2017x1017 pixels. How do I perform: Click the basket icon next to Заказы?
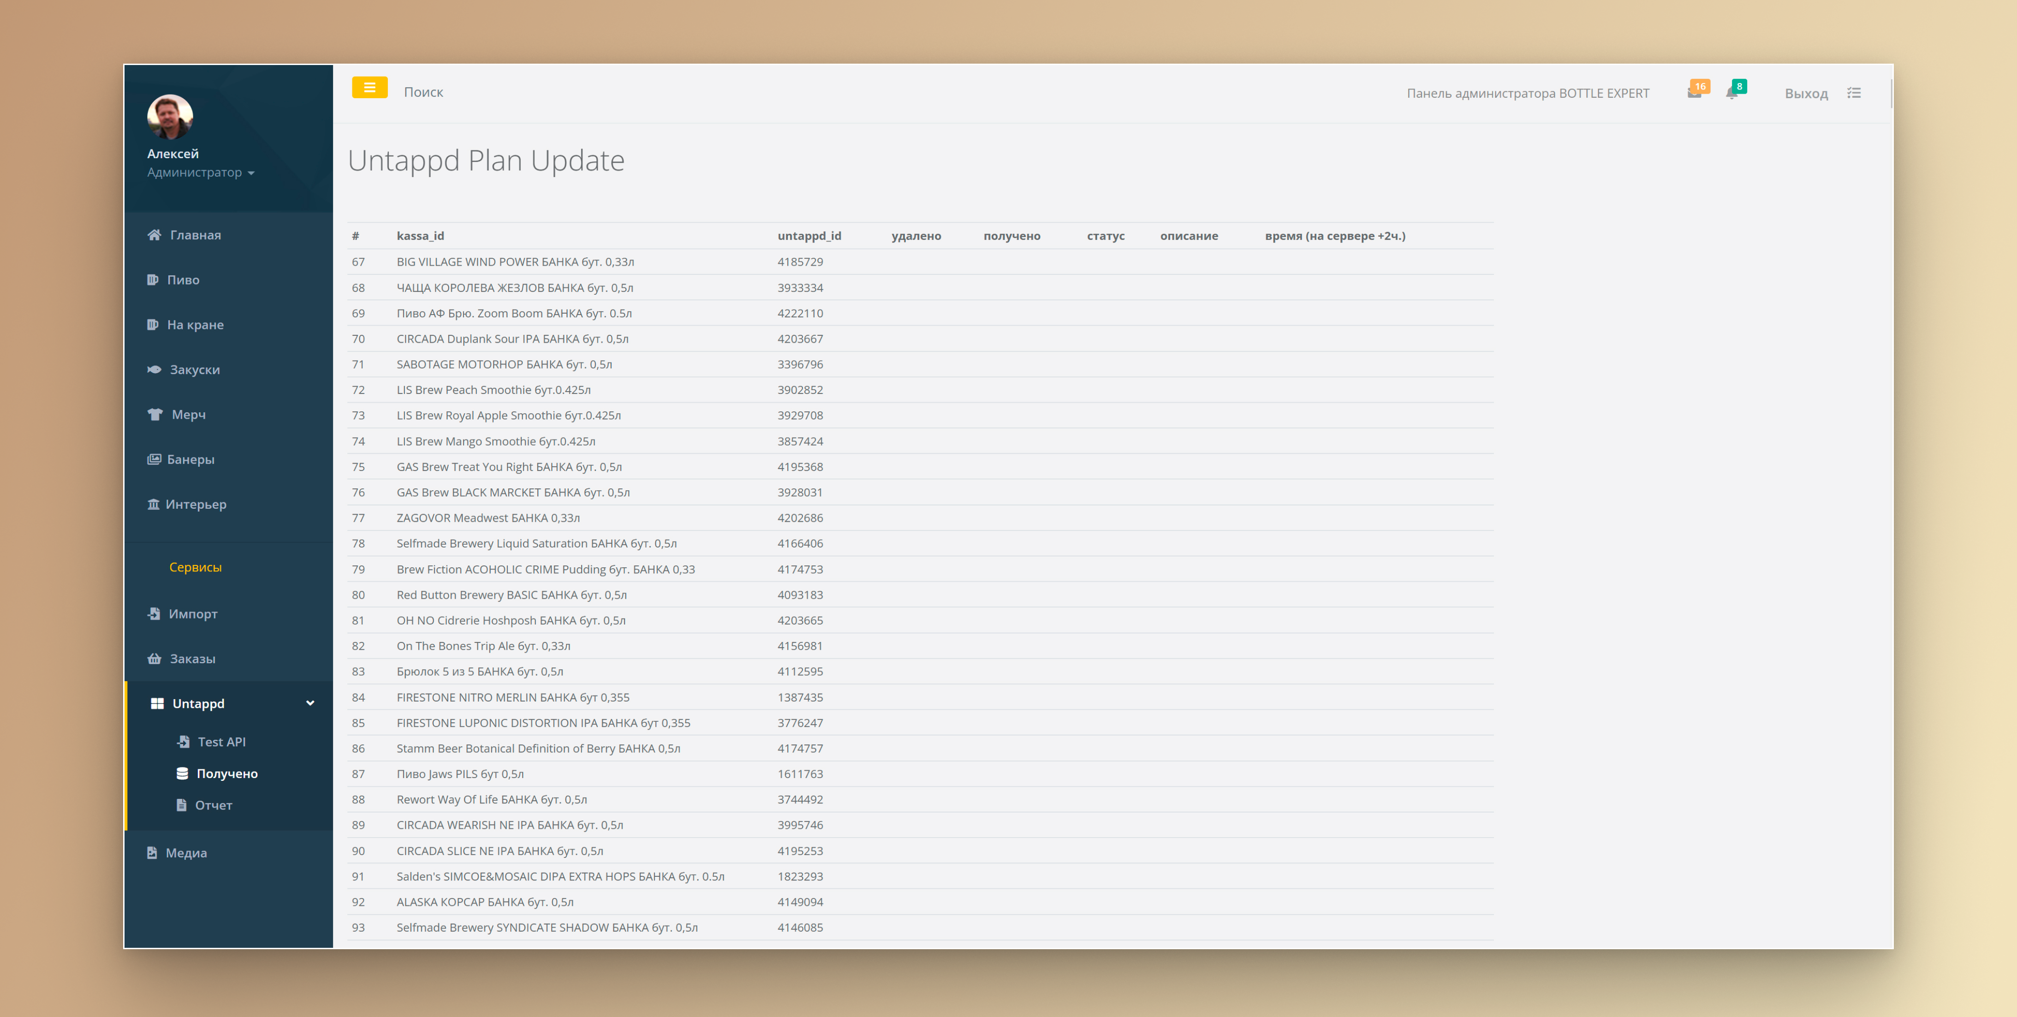(x=154, y=659)
